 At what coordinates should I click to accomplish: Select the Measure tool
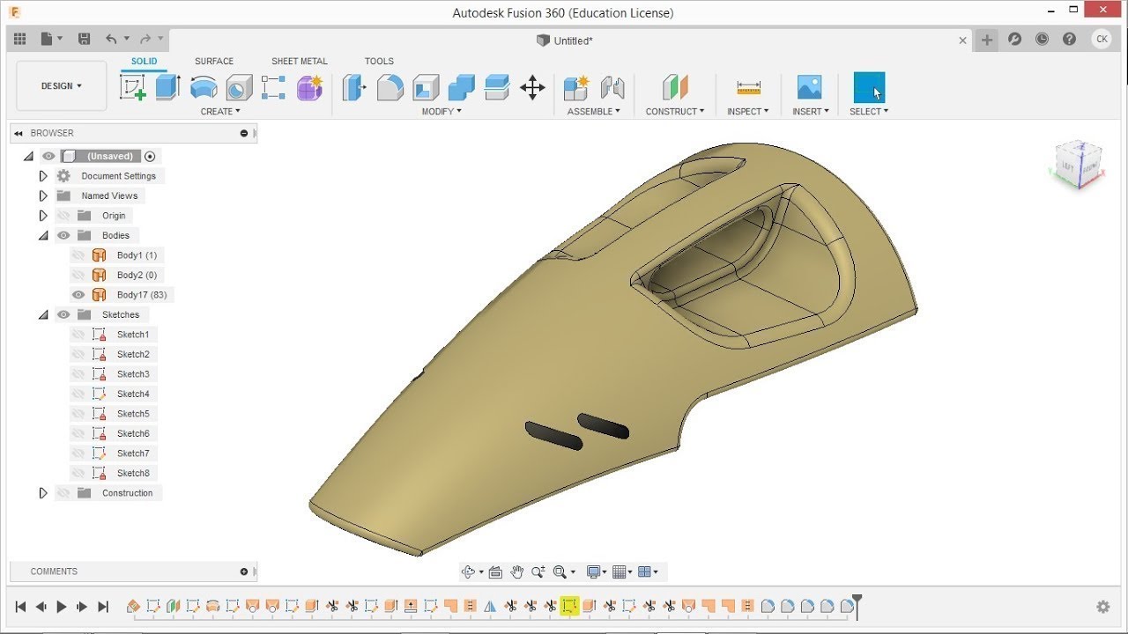[748, 87]
